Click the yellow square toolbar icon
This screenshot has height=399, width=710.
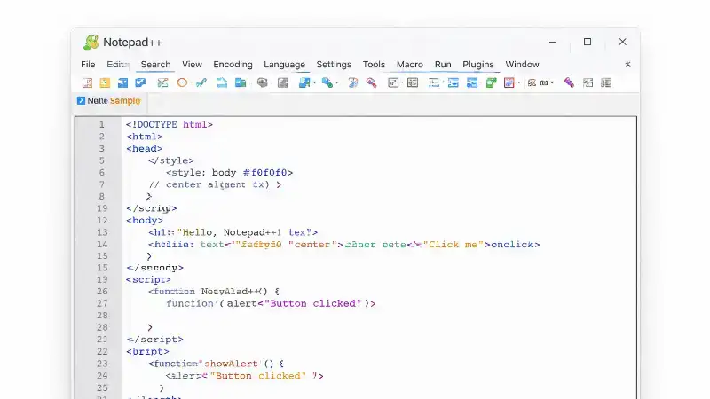point(105,82)
